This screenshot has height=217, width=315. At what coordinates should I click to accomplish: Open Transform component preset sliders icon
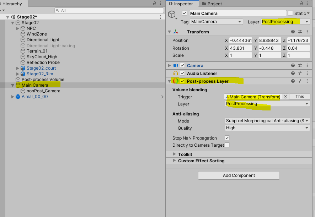point(300,32)
